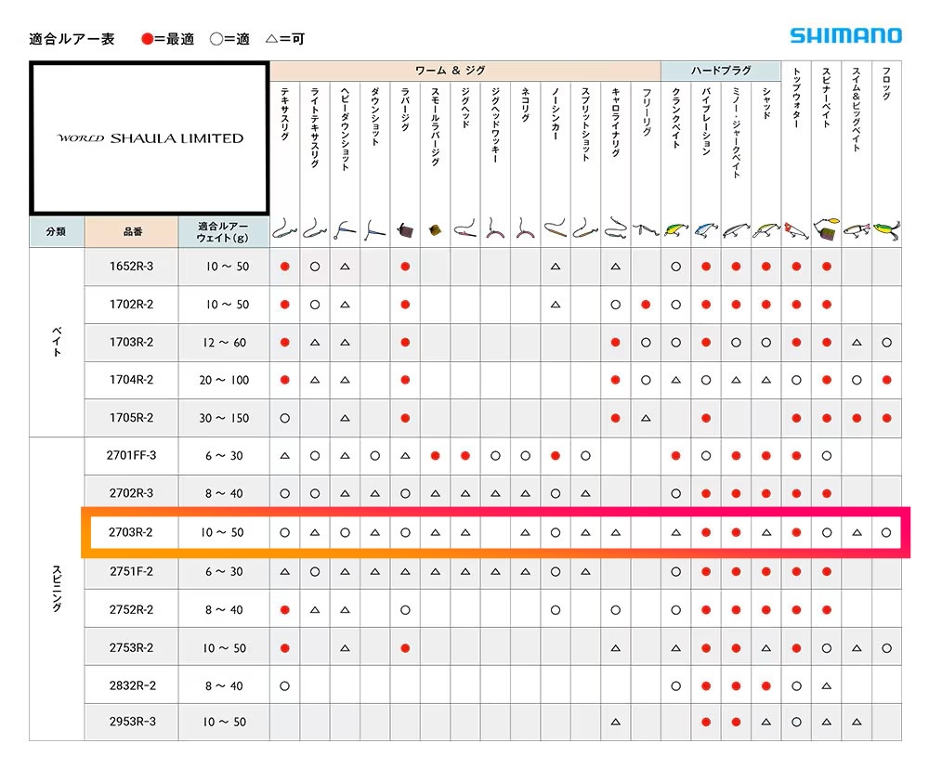Image resolution: width=929 pixels, height=769 pixels.
Task: Select the light Texas rig lure illustration
Action: 315,228
